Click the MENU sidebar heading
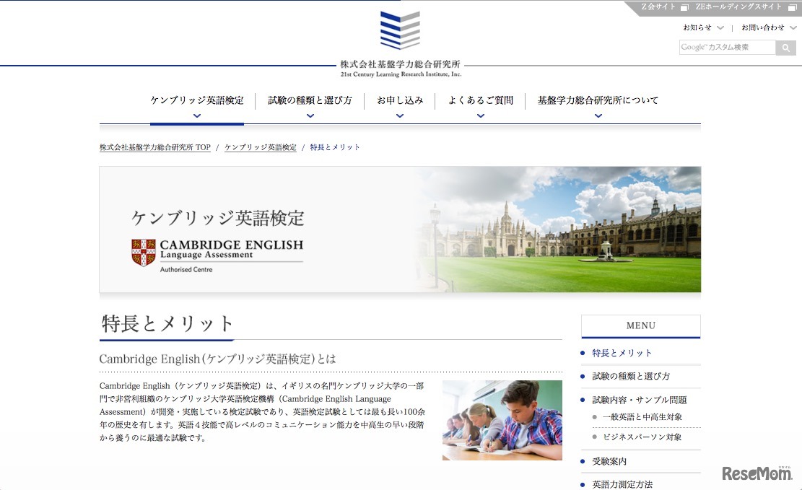 [641, 325]
